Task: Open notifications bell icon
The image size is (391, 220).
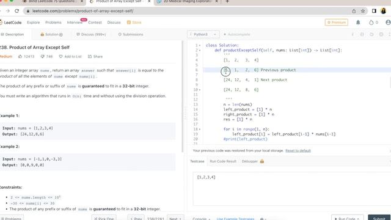Action: [x=358, y=23]
